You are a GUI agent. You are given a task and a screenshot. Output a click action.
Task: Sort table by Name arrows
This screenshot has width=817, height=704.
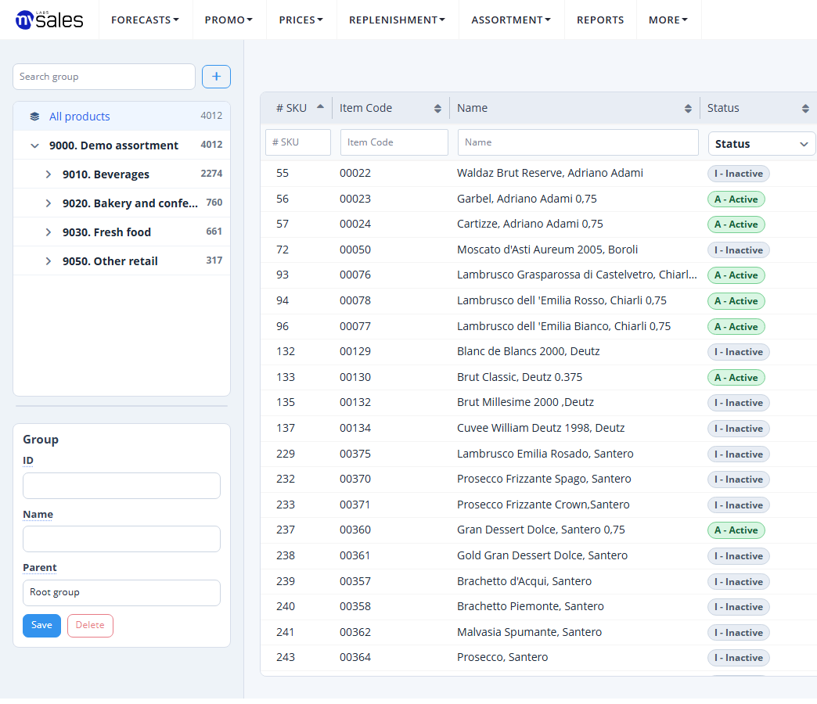pyautogui.click(x=688, y=108)
